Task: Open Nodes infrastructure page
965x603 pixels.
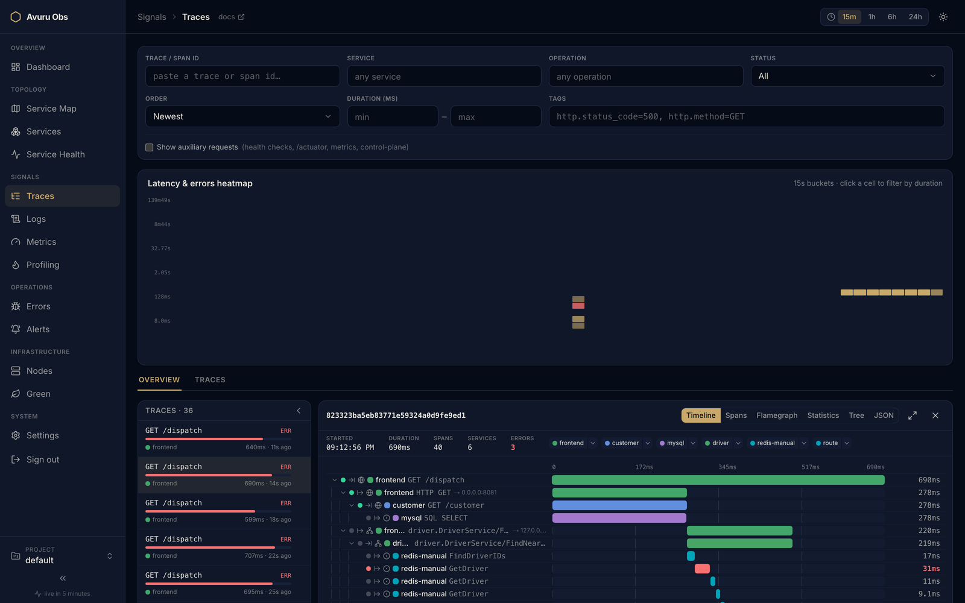Action: pos(62,371)
